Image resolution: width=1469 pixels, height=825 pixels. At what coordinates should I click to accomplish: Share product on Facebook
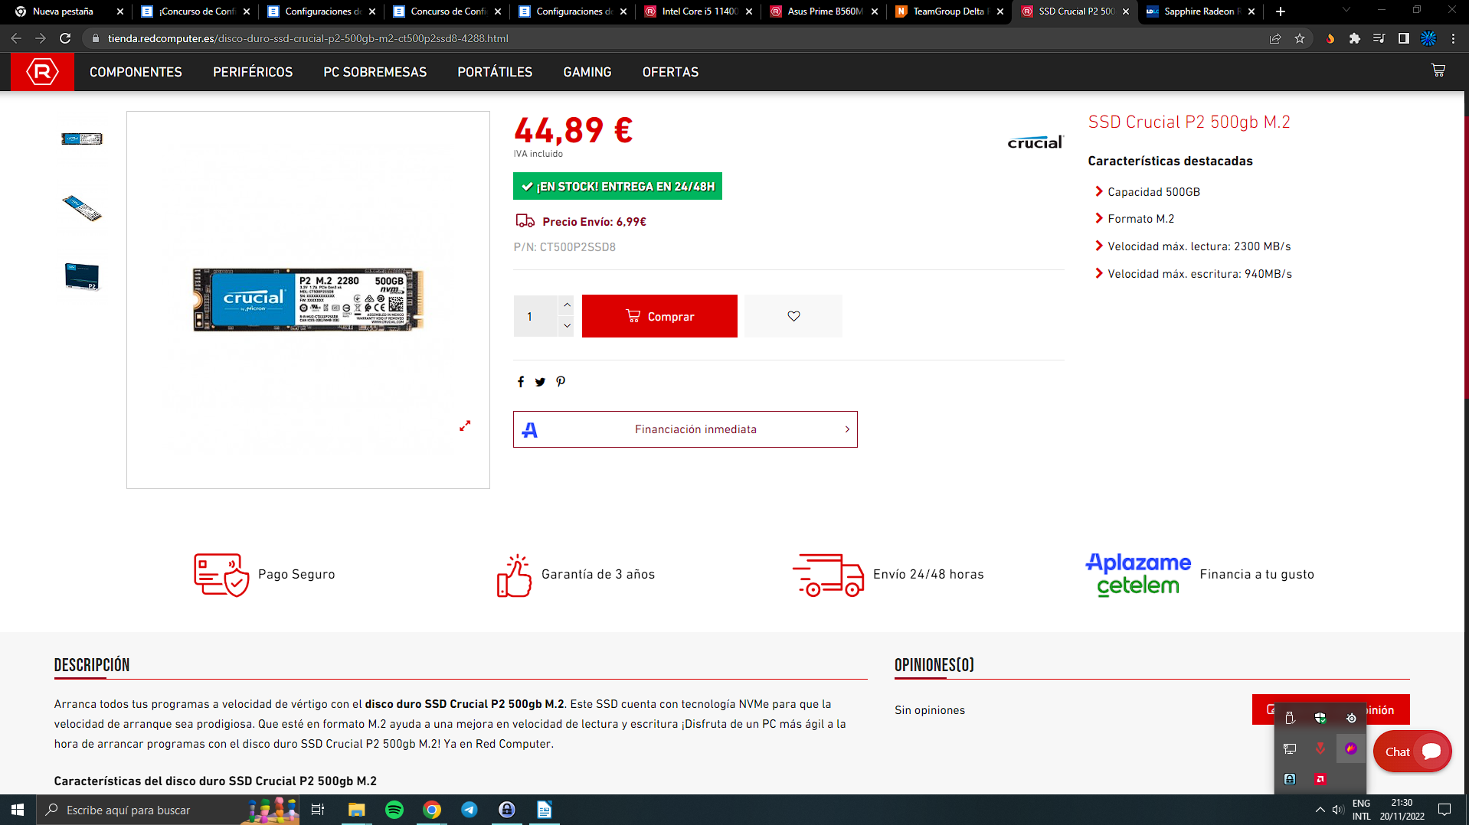[x=521, y=382]
